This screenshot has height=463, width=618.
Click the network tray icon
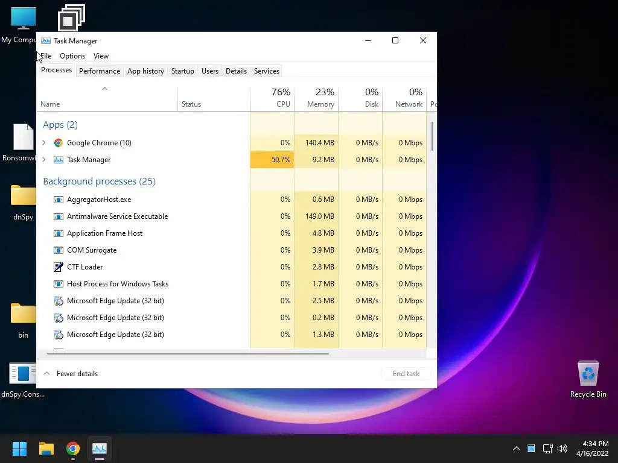click(x=547, y=449)
